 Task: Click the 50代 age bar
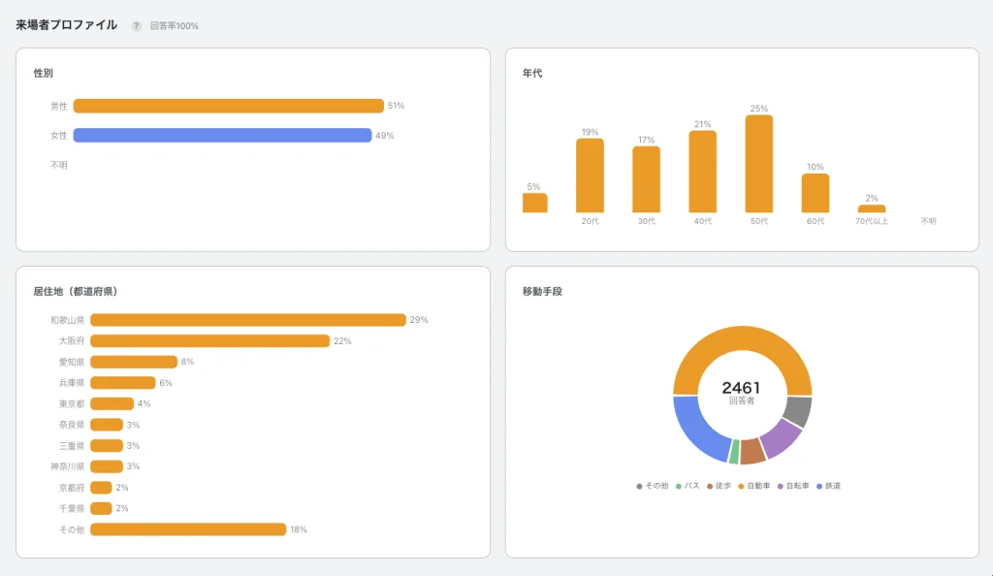coord(758,164)
